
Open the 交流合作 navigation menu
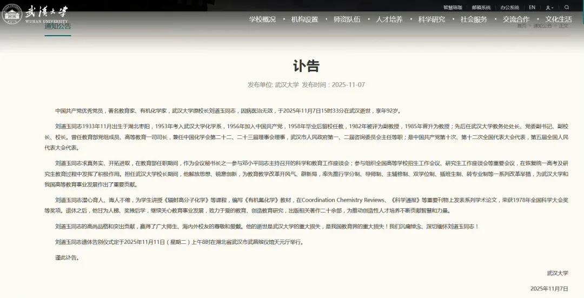tap(516, 19)
